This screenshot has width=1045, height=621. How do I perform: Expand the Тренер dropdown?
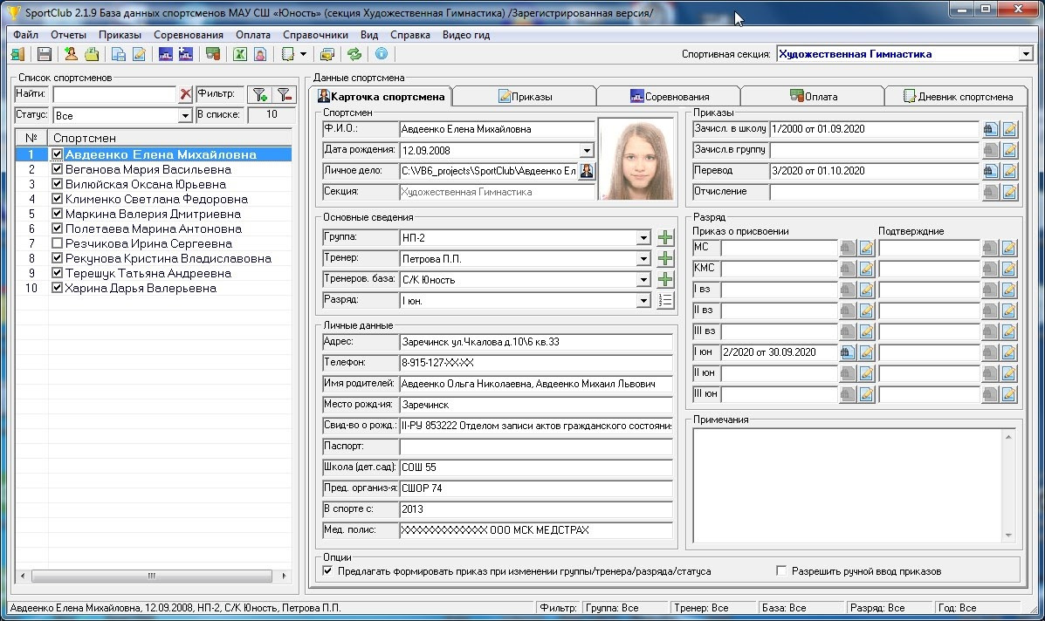[643, 259]
